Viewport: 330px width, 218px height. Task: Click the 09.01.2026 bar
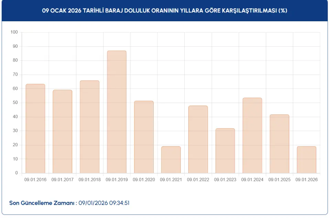coord(307,160)
